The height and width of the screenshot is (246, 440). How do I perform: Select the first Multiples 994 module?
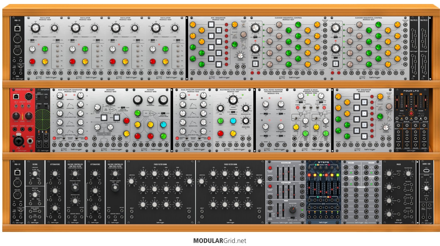point(414,48)
